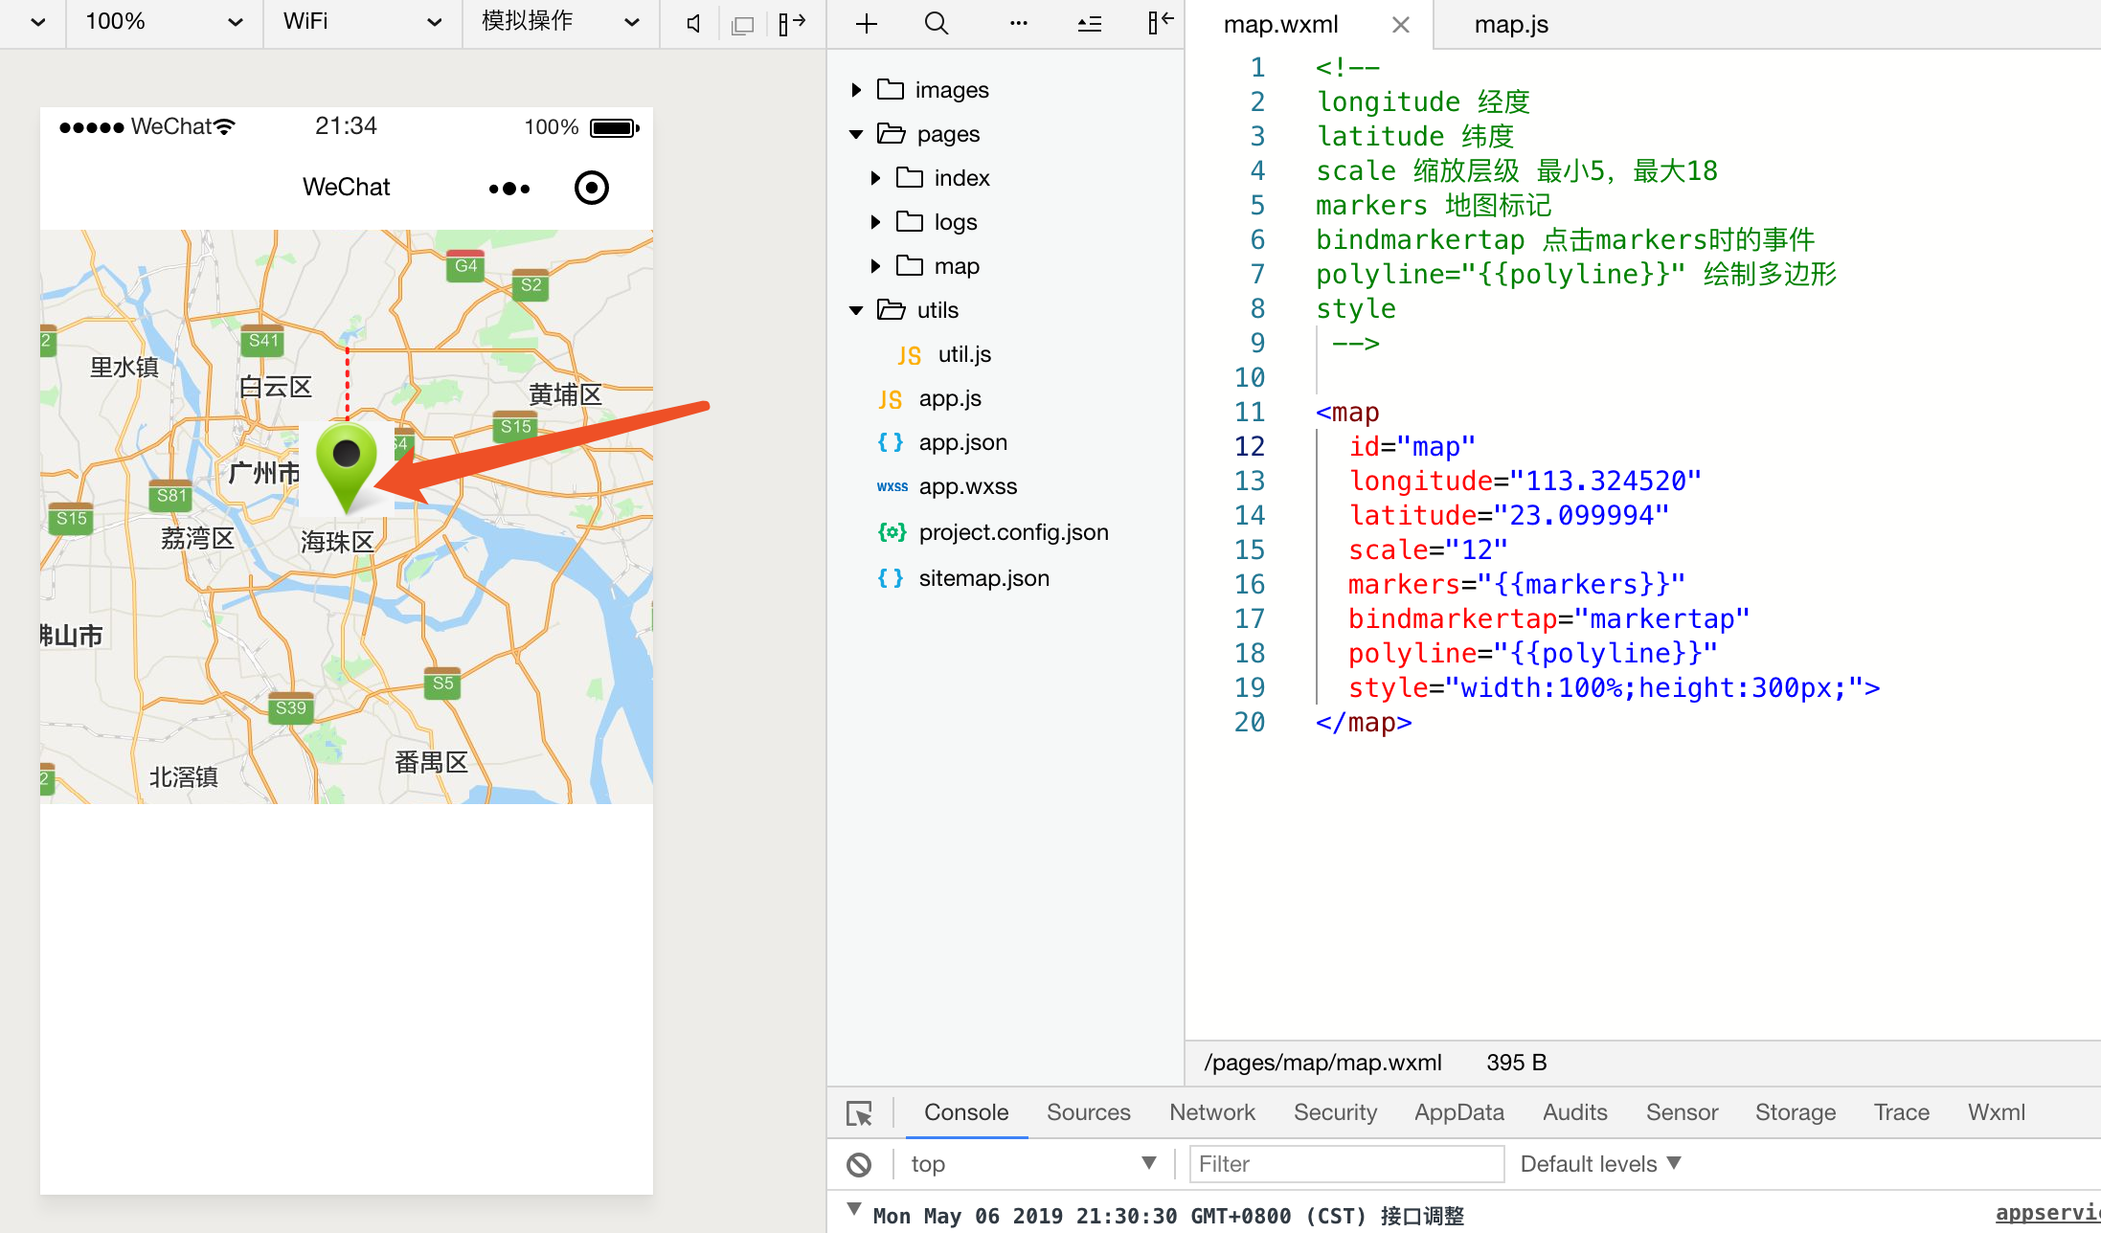Open the zoom level 100% dropdown

coord(163,21)
